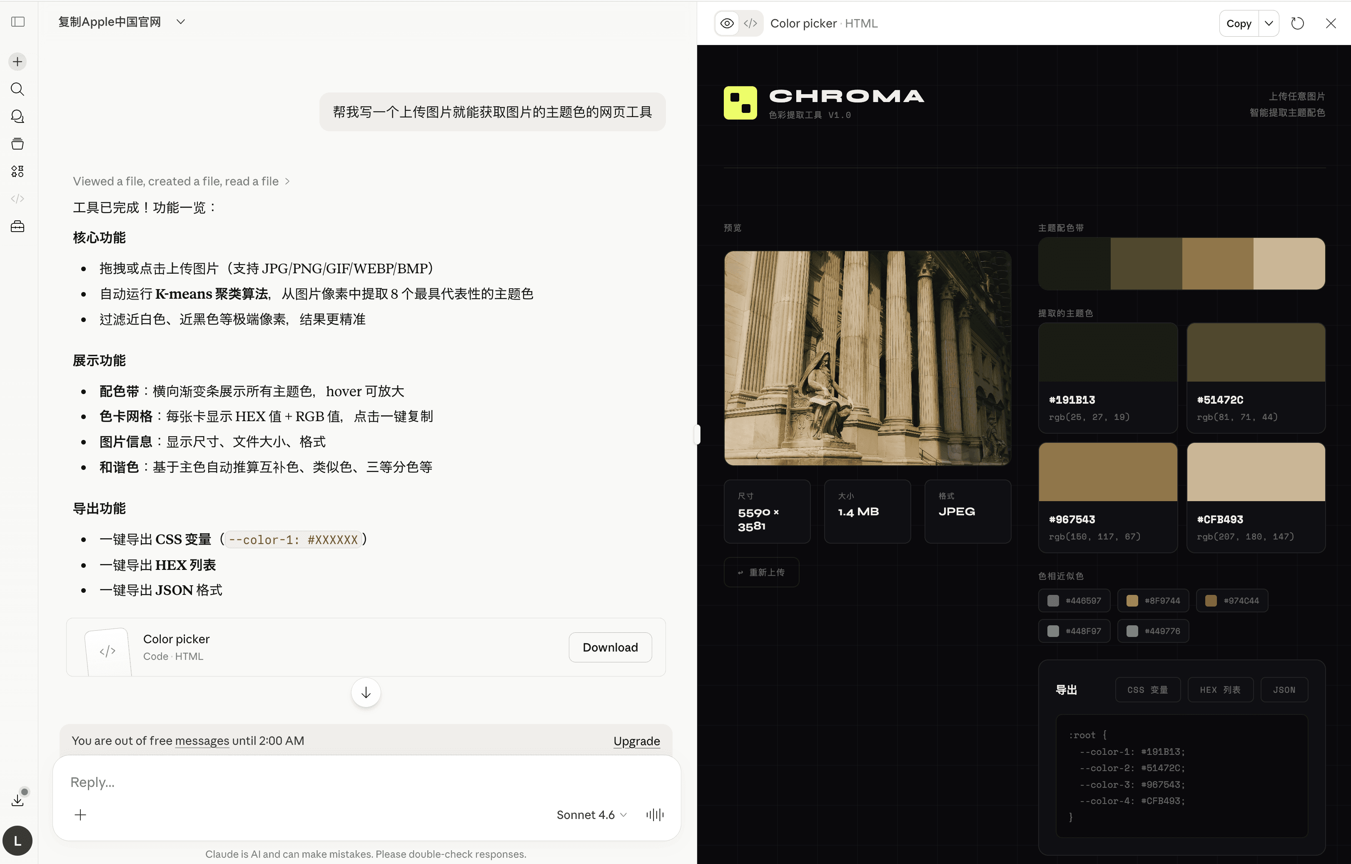The width and height of the screenshot is (1351, 864).
Task: Open the toolbox icon in sidebar
Action: pos(18,227)
